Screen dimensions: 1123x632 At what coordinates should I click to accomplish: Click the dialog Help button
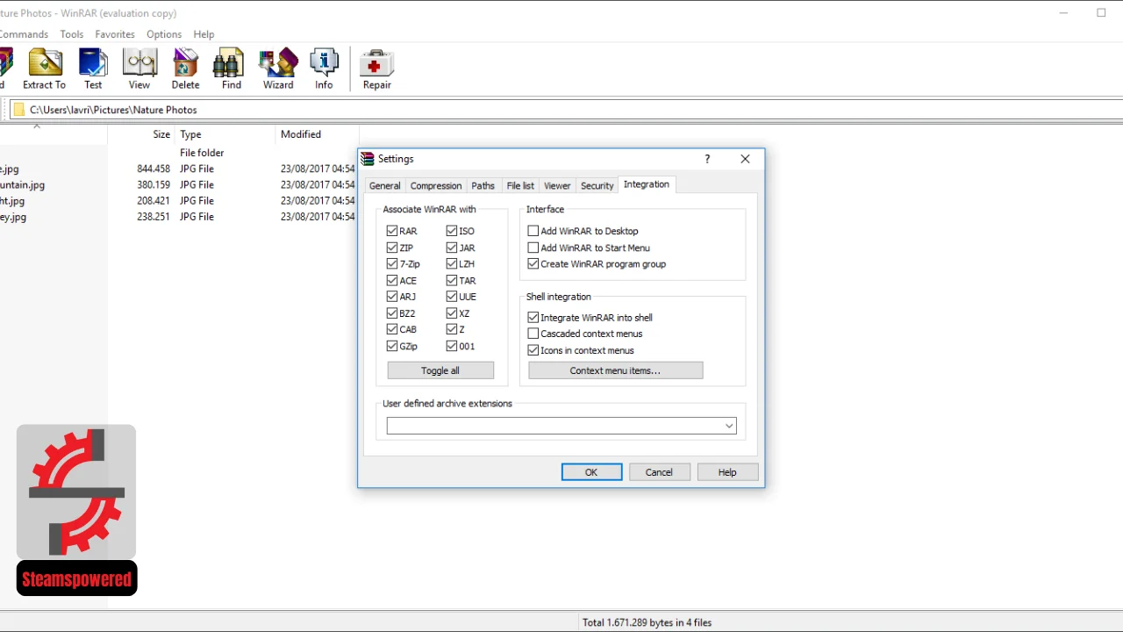pyautogui.click(x=727, y=472)
